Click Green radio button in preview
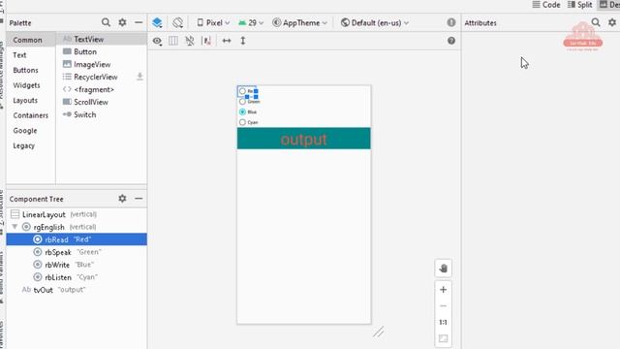This screenshot has width=620, height=349. pos(243,102)
